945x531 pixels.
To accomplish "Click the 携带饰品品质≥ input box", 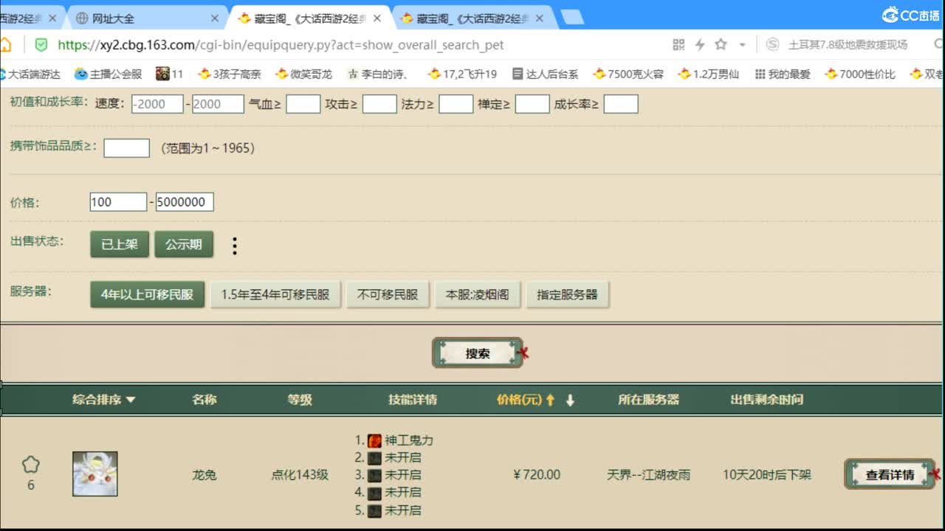I will click(x=127, y=147).
